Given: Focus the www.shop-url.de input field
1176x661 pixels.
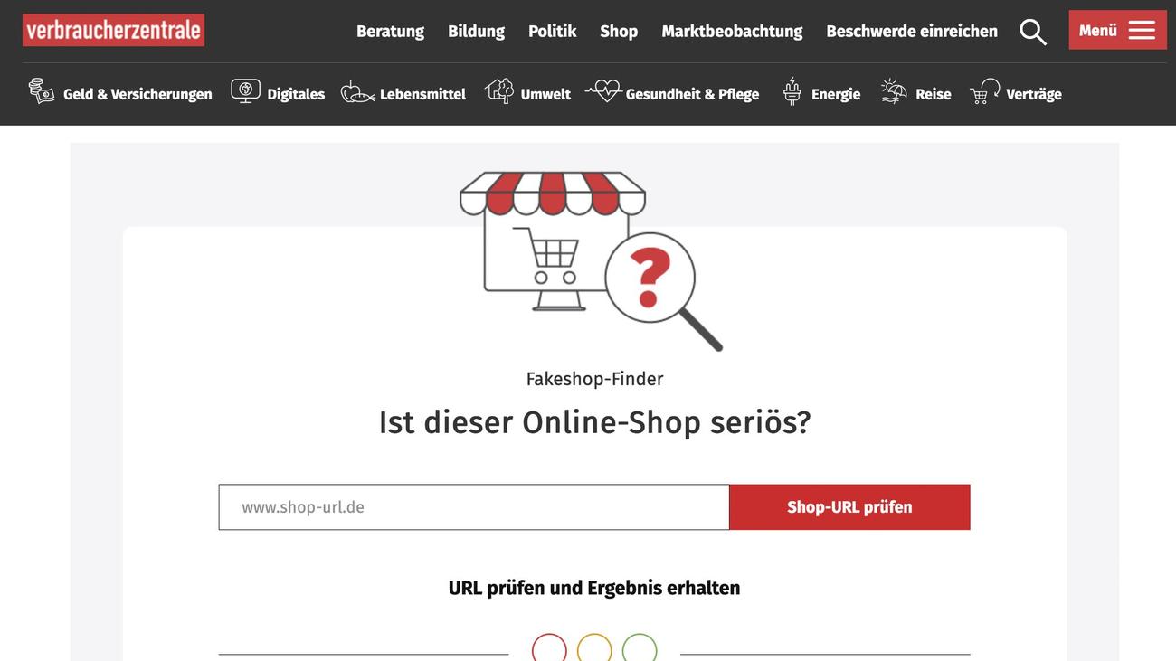Looking at the screenshot, I should tap(474, 507).
